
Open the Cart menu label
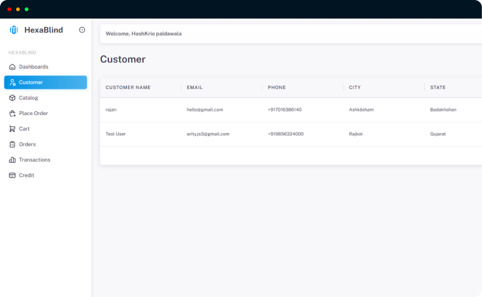pyautogui.click(x=24, y=129)
